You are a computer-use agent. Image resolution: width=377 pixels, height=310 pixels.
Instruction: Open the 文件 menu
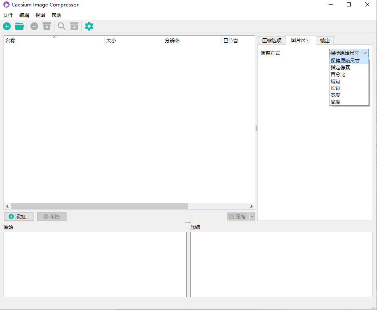coord(8,15)
